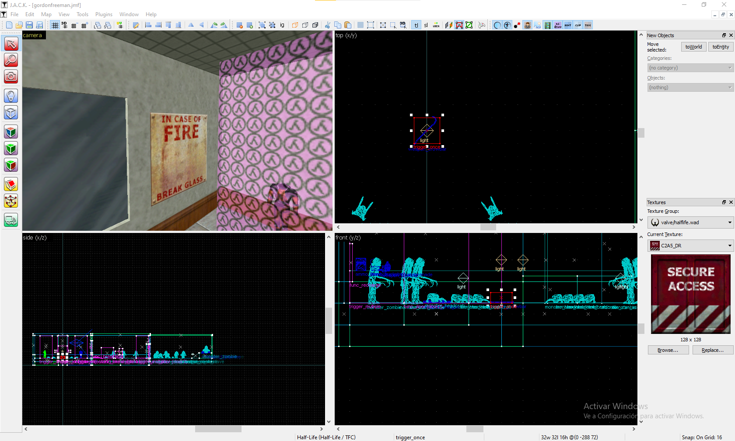This screenshot has height=441, width=735.
Task: Pick the Entity tool lightbulb icon
Action: 11,96
